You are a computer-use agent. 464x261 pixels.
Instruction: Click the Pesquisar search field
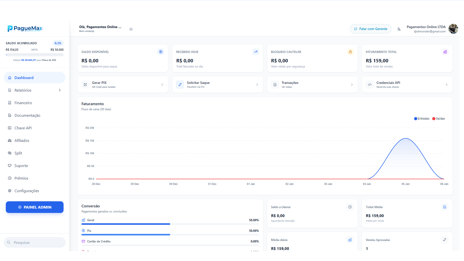pos(35,242)
